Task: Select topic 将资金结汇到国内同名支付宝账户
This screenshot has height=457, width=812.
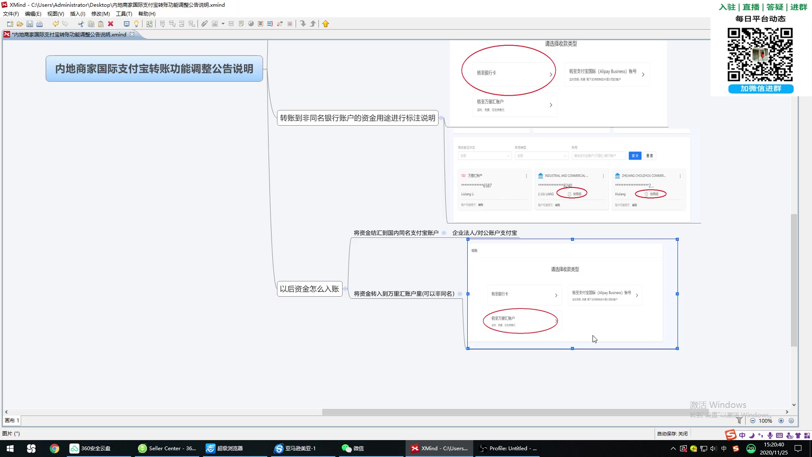Action: coord(396,233)
